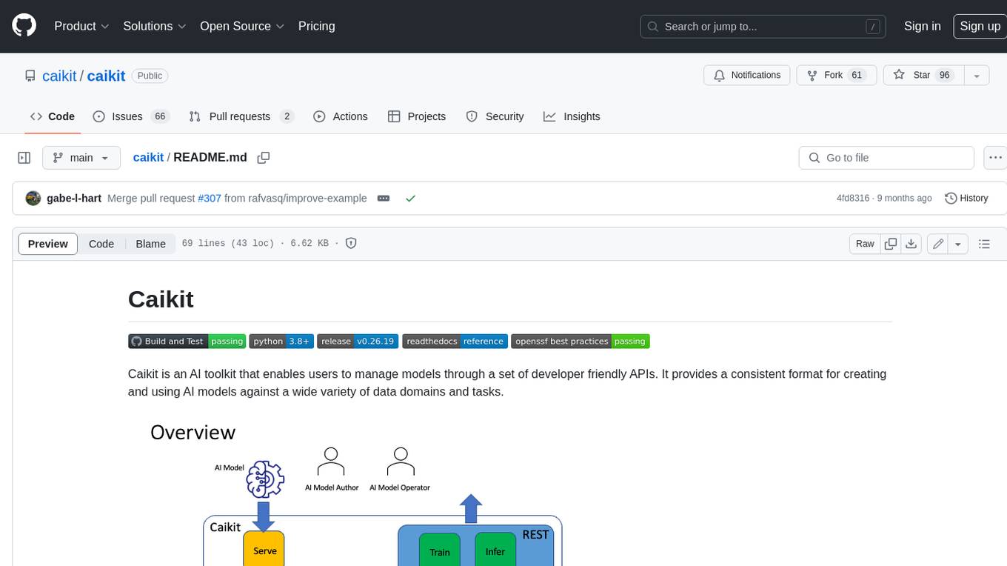
Task: Select the Blame view
Action: (150, 244)
